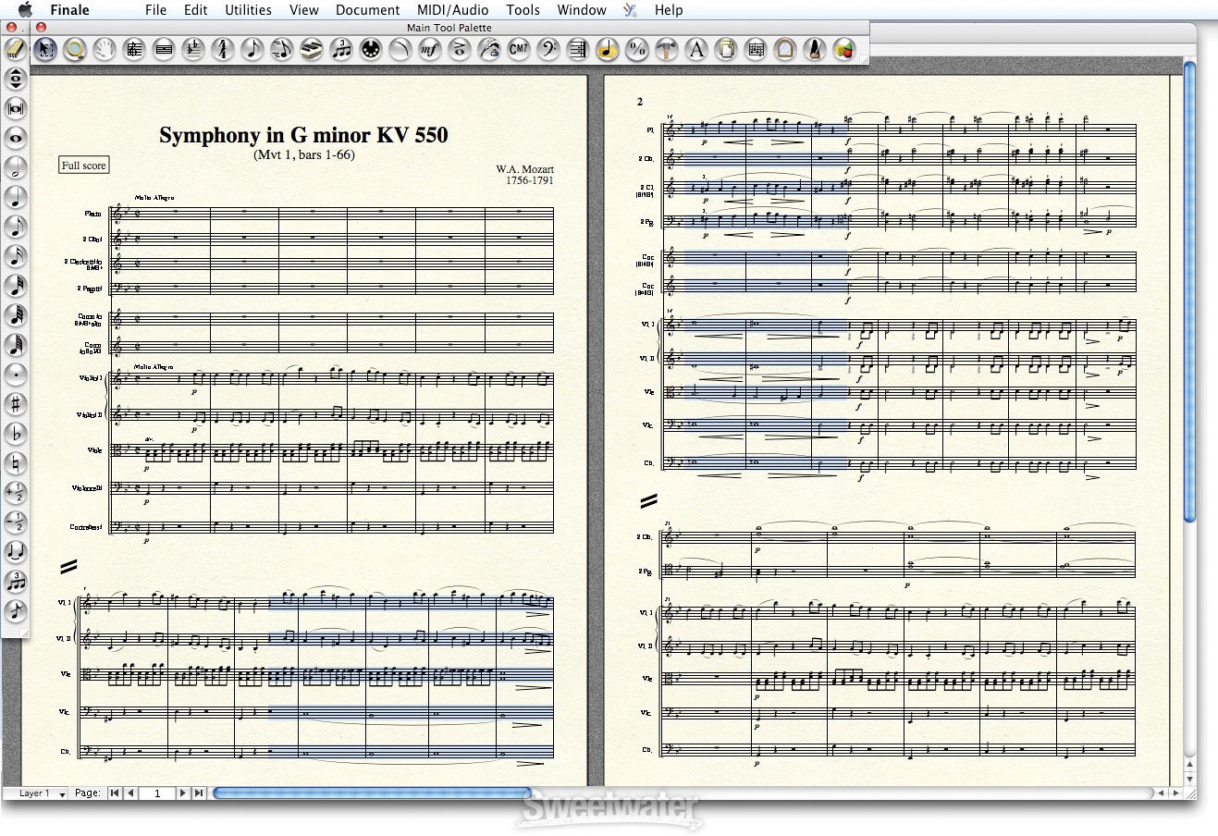Select the HyperScribe keyboard tool
The image size is (1218, 836).
coord(312,50)
